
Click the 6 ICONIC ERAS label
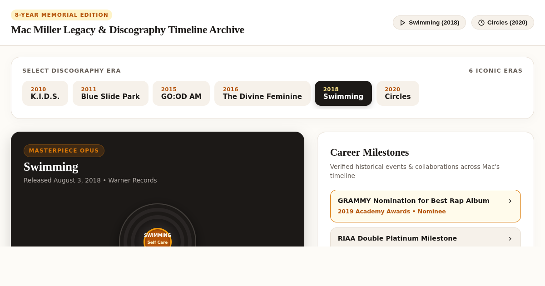[495, 71]
